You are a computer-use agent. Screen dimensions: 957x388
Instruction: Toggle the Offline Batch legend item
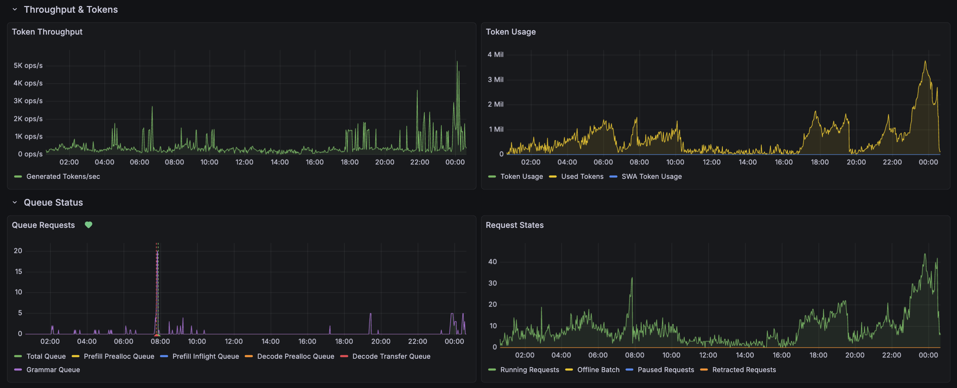coord(598,369)
